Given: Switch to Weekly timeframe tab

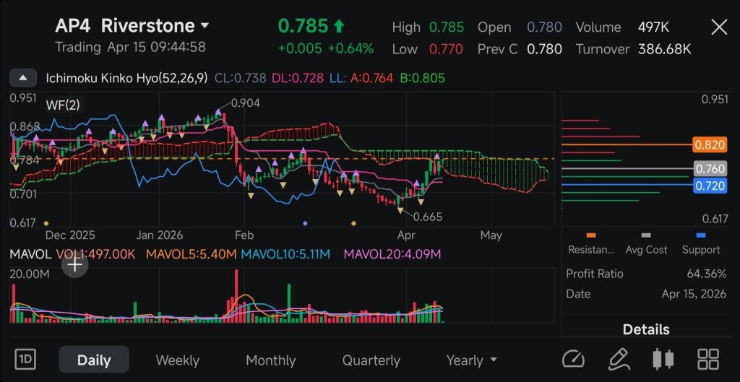Looking at the screenshot, I should pos(178,360).
